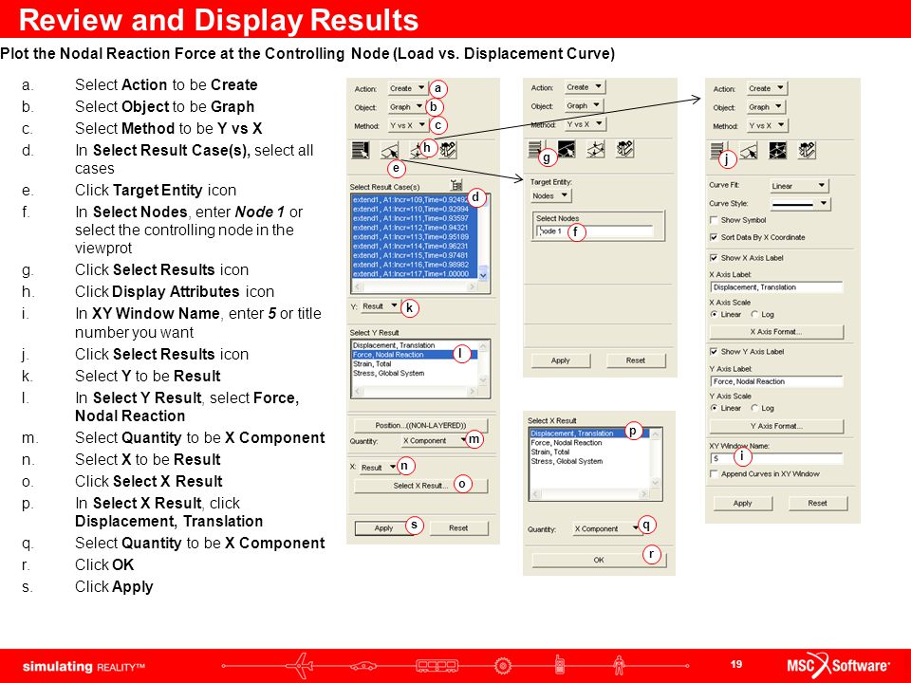The image size is (911, 683).
Task: Select result case Incr=113,Time=0.95189
Action: [x=415, y=237]
